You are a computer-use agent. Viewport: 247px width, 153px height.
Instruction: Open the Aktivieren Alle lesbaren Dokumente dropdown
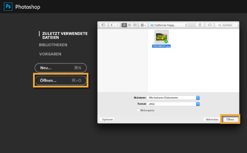[173, 98]
